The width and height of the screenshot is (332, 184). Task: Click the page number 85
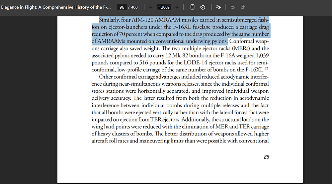click(266, 157)
